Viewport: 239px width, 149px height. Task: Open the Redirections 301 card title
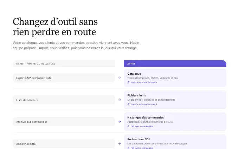[x=138, y=139]
